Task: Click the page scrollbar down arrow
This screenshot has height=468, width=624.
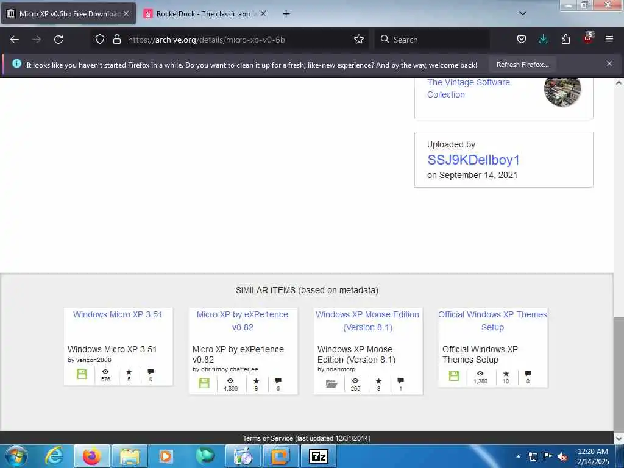Action: (x=619, y=438)
